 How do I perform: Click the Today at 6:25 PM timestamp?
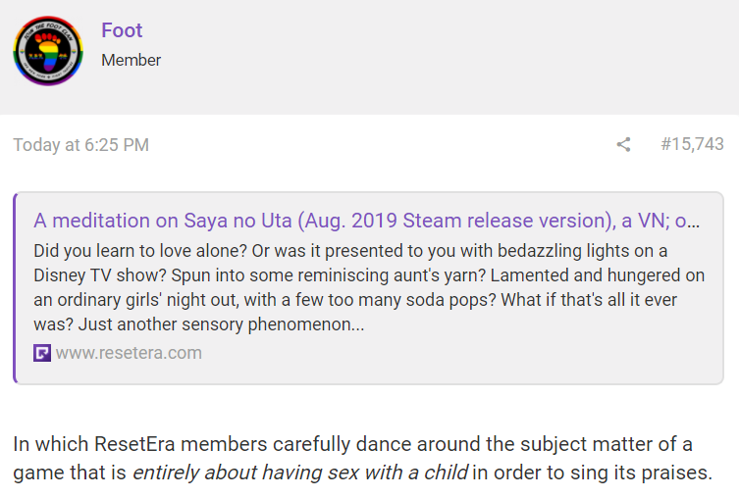pyautogui.click(x=81, y=145)
